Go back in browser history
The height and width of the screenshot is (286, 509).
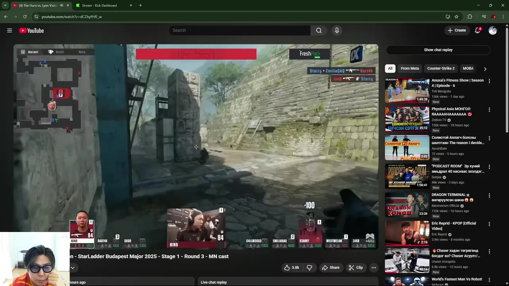tap(6, 17)
